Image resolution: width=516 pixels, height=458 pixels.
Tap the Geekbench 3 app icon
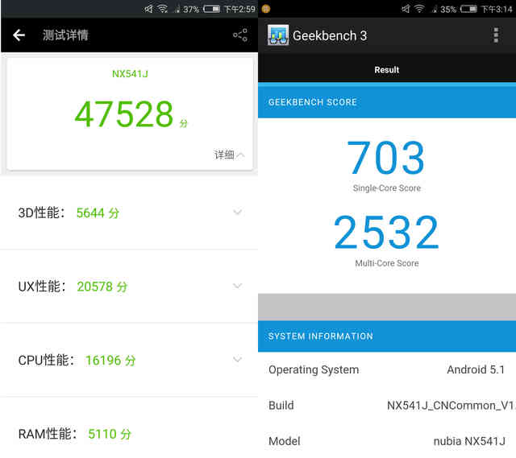(x=278, y=35)
